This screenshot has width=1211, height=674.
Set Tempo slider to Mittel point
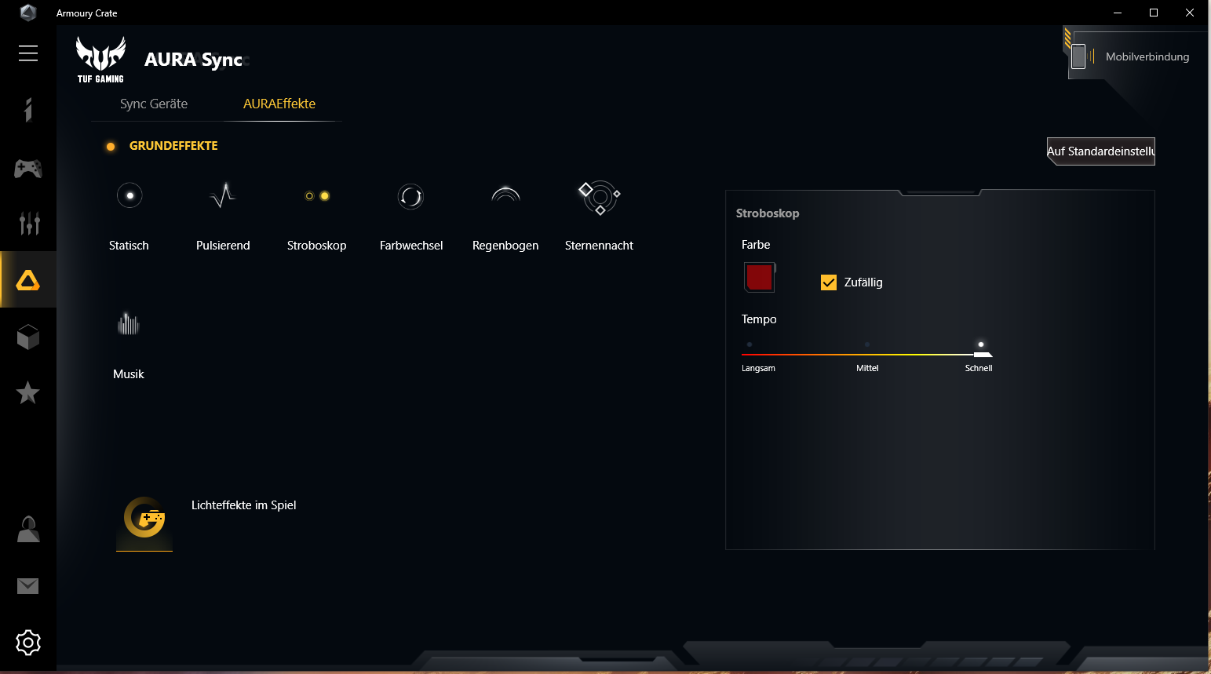coord(867,344)
